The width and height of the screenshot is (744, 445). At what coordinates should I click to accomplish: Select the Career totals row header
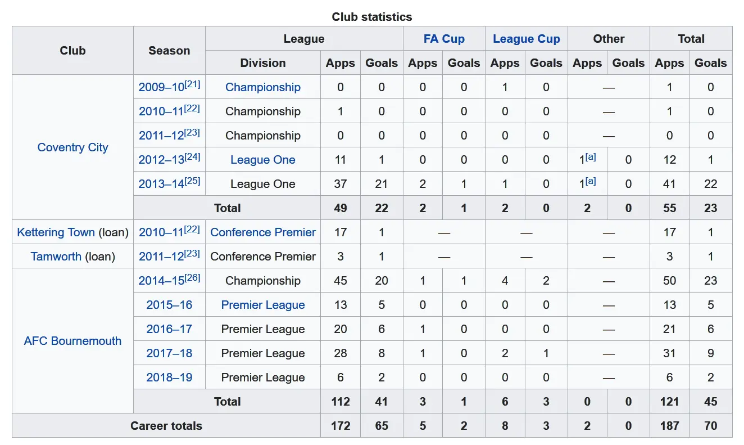coord(166,426)
